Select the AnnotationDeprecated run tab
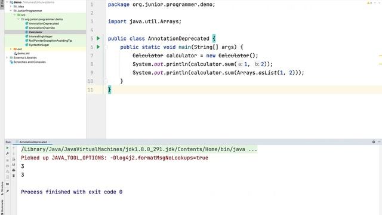This screenshot has width=382, height=215. 33,142
